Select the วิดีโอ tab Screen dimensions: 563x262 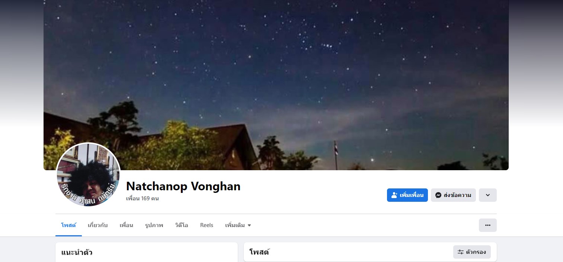coord(182,225)
